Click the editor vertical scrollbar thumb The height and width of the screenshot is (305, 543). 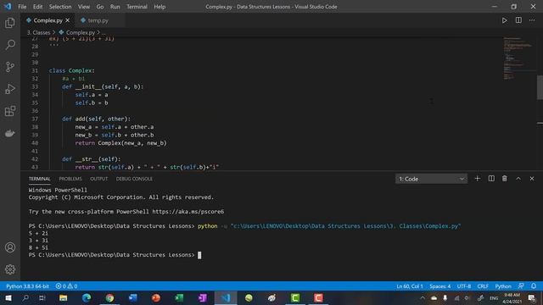tap(540, 87)
